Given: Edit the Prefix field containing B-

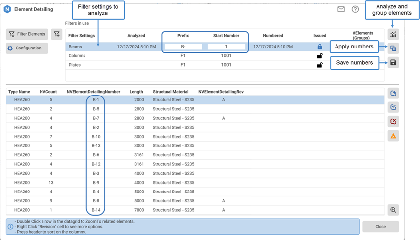Looking at the screenshot, I should 183,47.
